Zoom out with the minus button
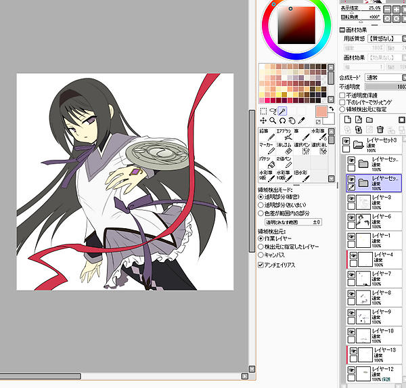 (387, 9)
